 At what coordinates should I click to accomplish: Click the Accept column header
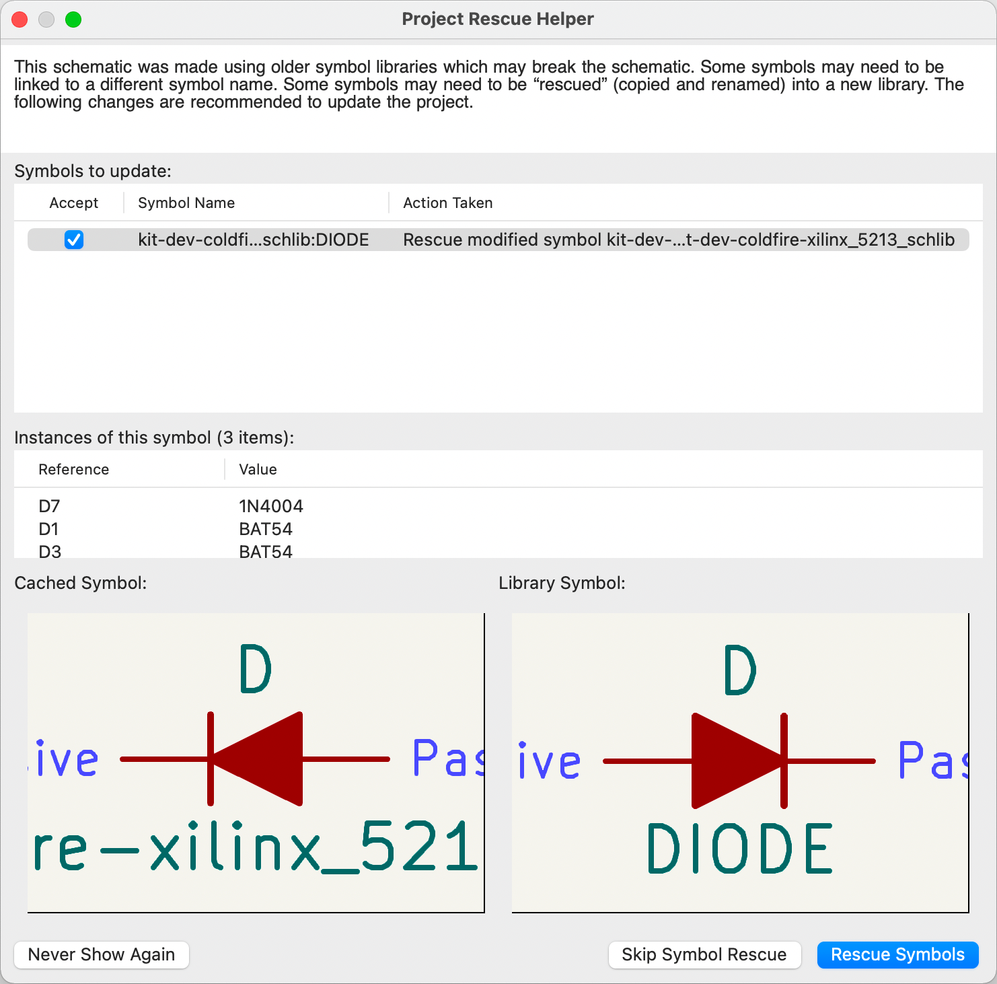(73, 203)
